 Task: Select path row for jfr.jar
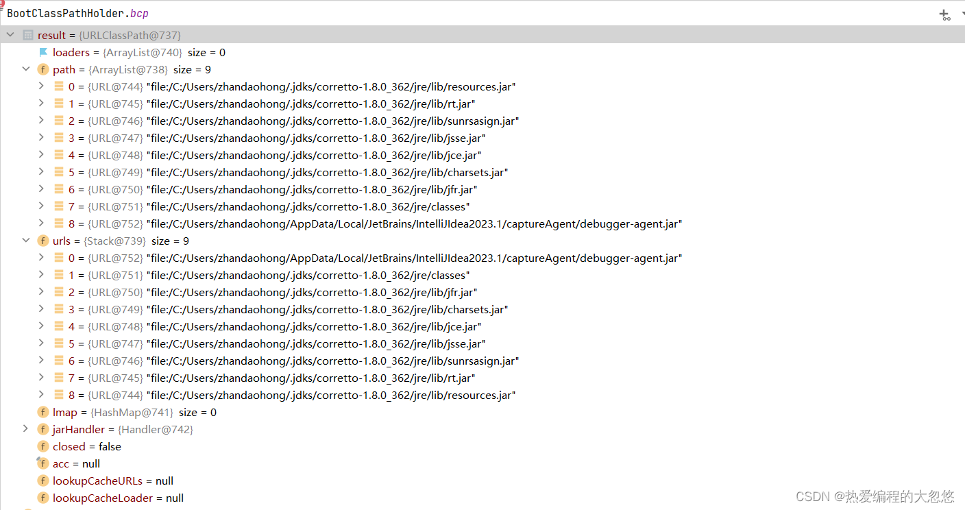[x=483, y=189]
